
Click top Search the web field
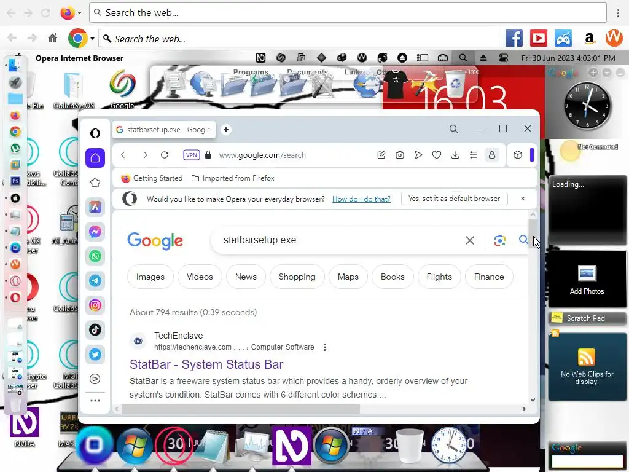(348, 13)
